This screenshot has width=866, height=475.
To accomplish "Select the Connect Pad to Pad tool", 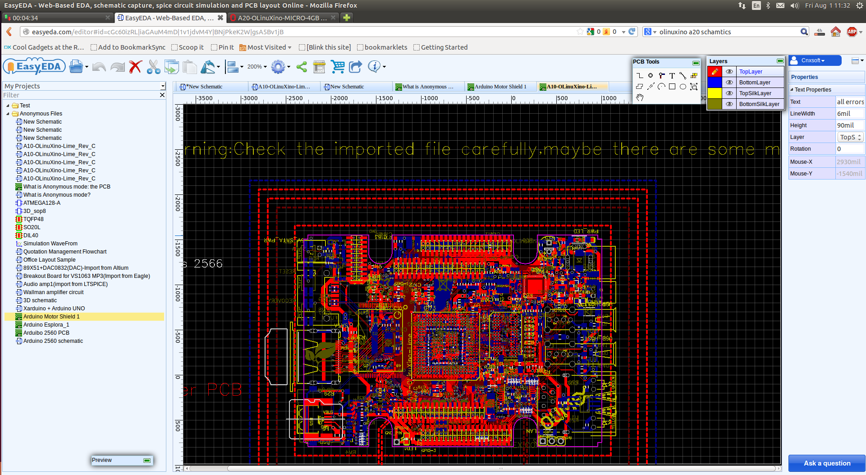I will point(683,75).
